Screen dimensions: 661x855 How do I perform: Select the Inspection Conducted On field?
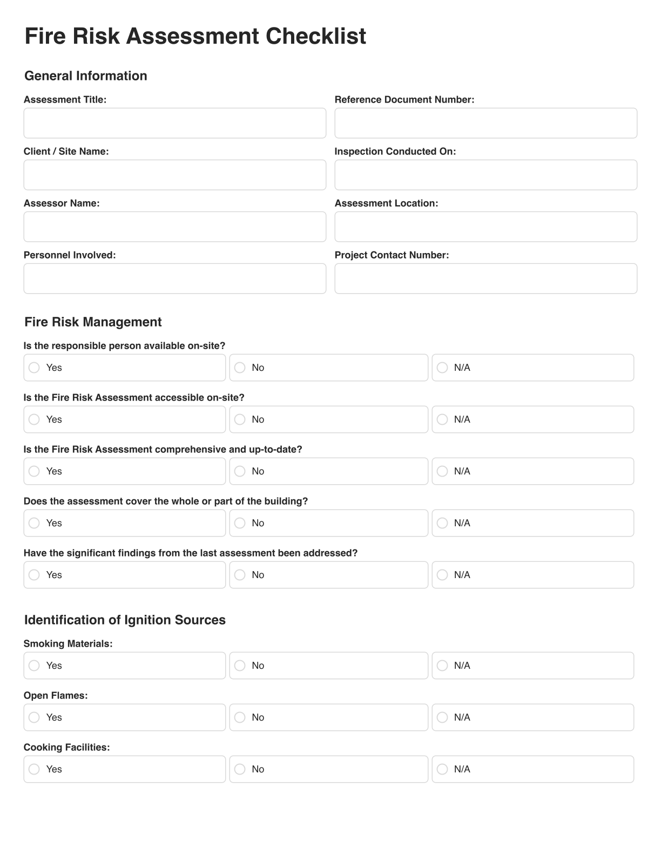[x=485, y=175]
